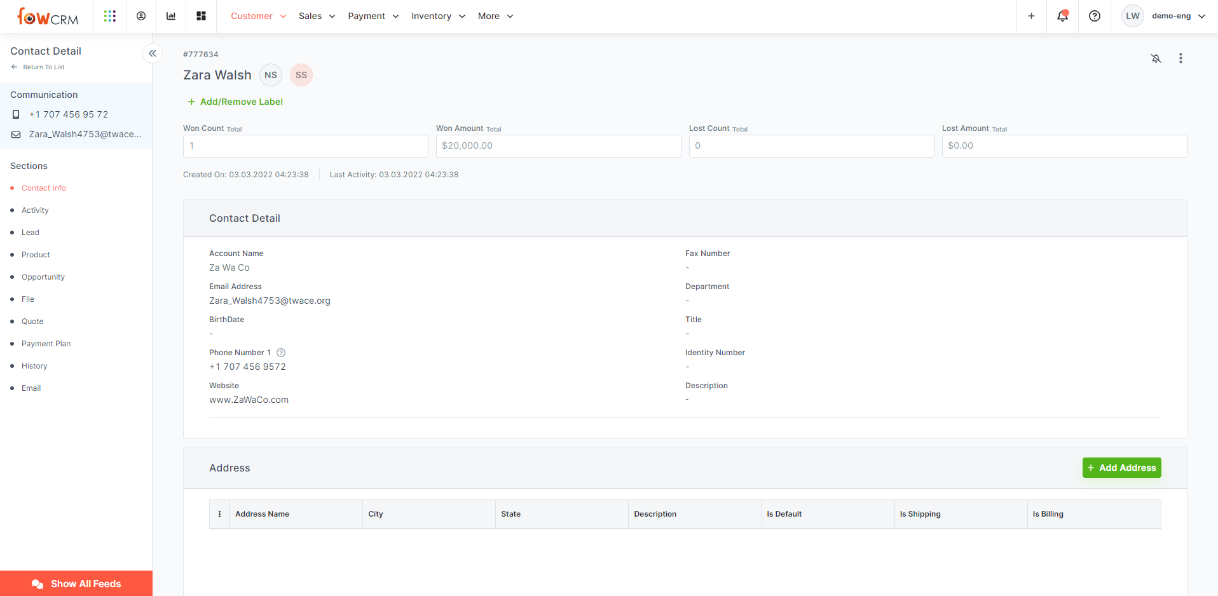Click the State column header
Image resolution: width=1218 pixels, height=596 pixels.
tap(561, 514)
